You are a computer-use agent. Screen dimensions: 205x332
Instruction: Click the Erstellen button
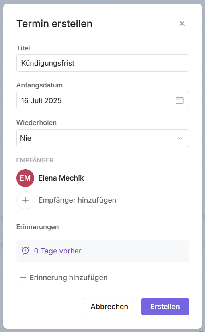tap(165, 307)
